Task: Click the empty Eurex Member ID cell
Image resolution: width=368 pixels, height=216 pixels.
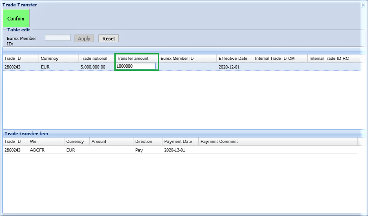Action: [187, 67]
